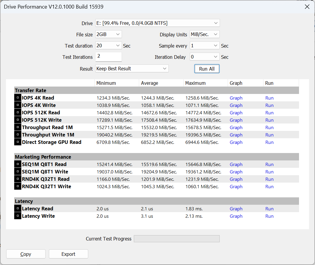
Task: Start all tests with Run All
Action: pyautogui.click(x=207, y=69)
